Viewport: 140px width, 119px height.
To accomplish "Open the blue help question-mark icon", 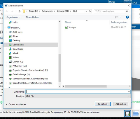I will [127, 17].
